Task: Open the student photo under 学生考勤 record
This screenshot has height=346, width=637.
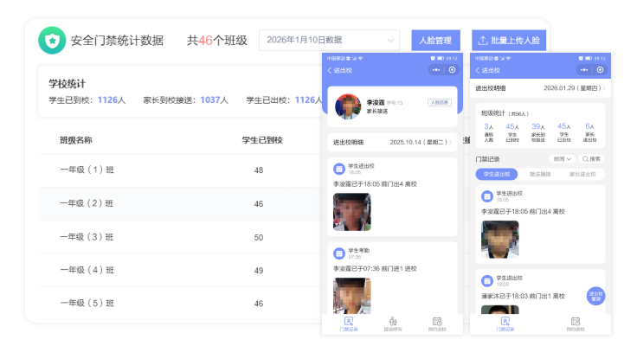Action: pyautogui.click(x=352, y=295)
